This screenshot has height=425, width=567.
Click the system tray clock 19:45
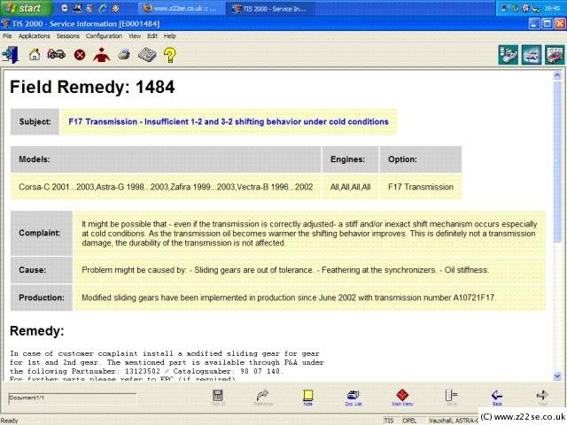[x=552, y=8]
